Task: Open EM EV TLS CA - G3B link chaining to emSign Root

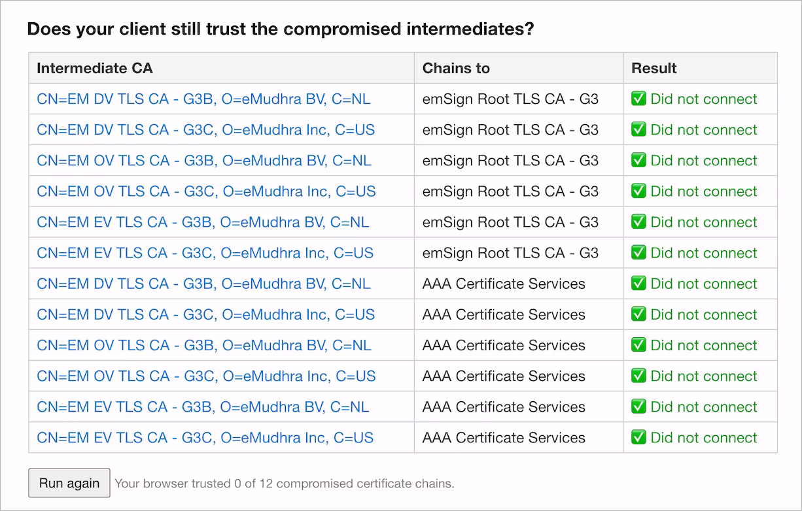Action: [203, 222]
